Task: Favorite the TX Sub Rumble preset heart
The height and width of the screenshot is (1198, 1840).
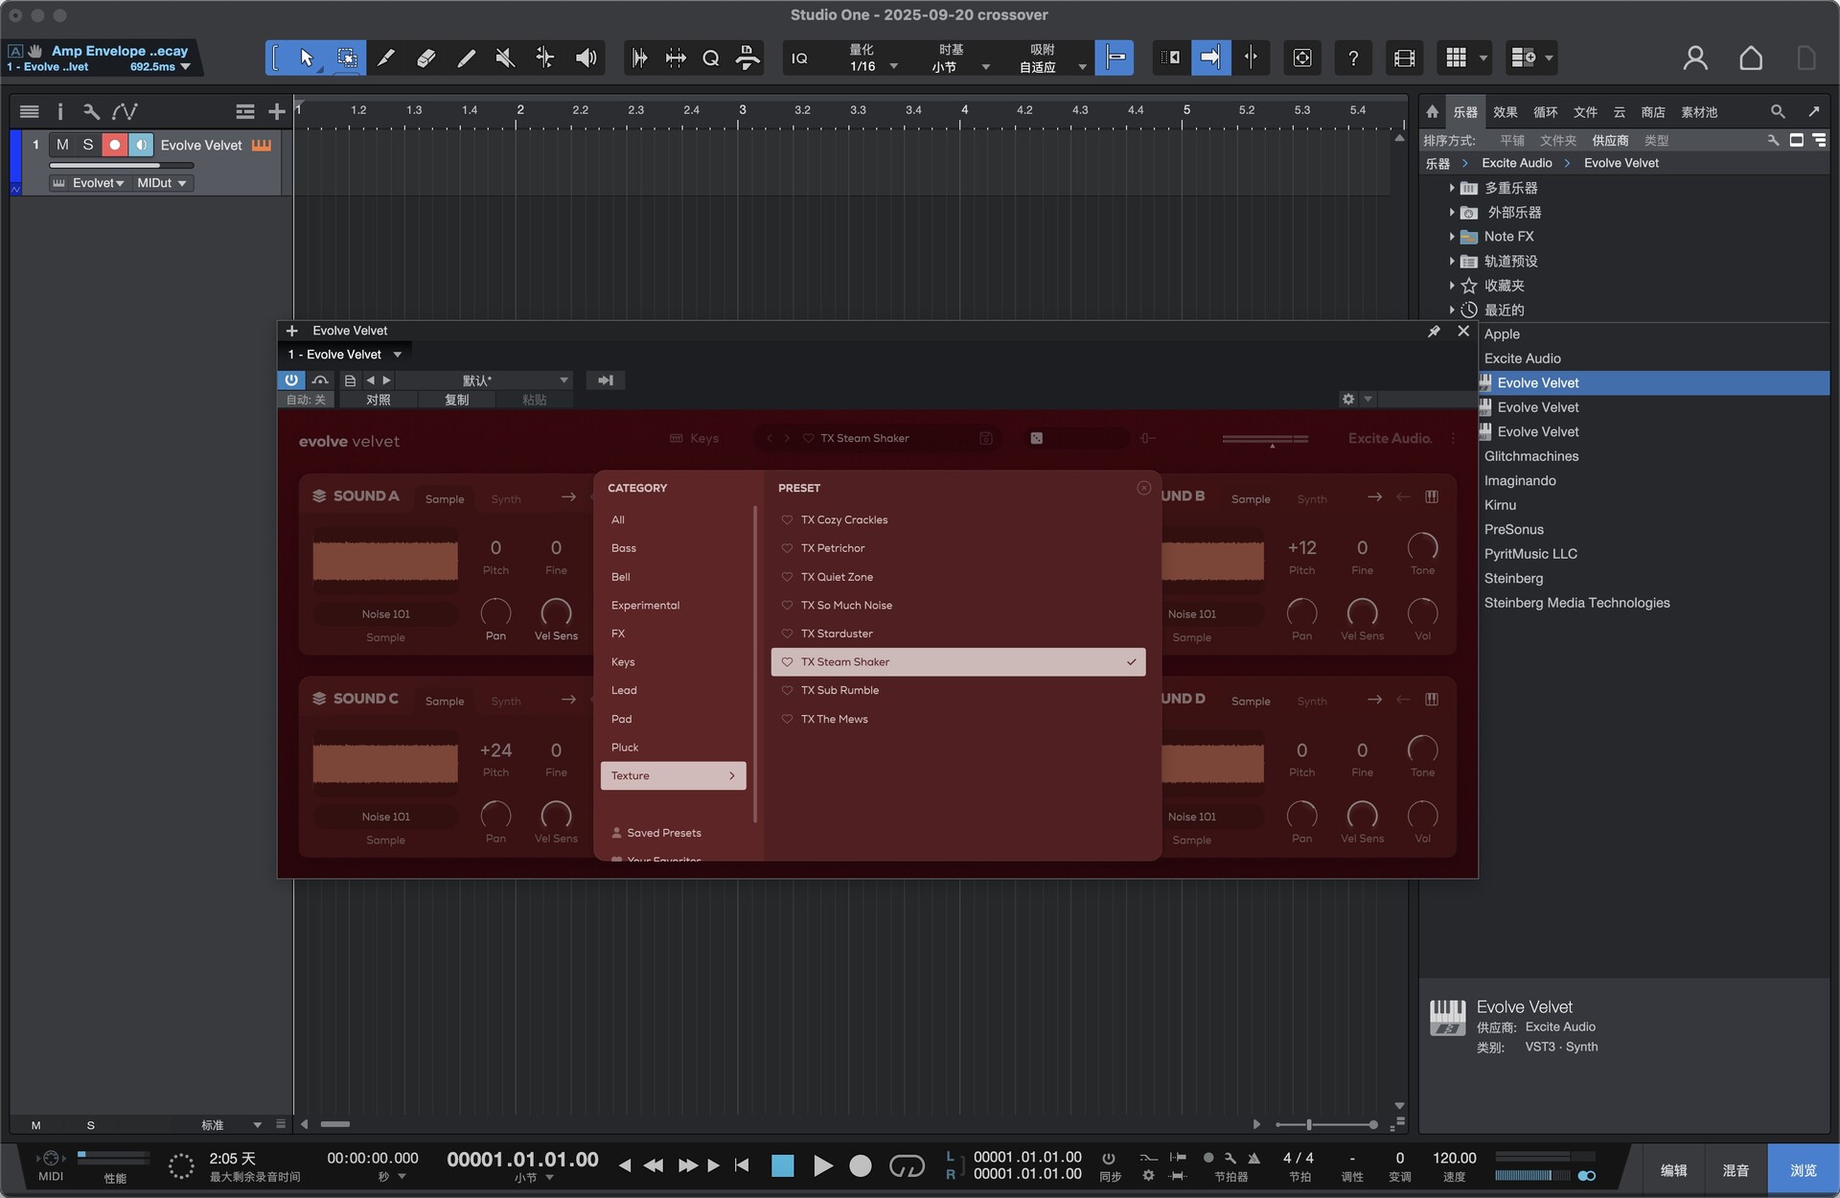Action: click(787, 690)
